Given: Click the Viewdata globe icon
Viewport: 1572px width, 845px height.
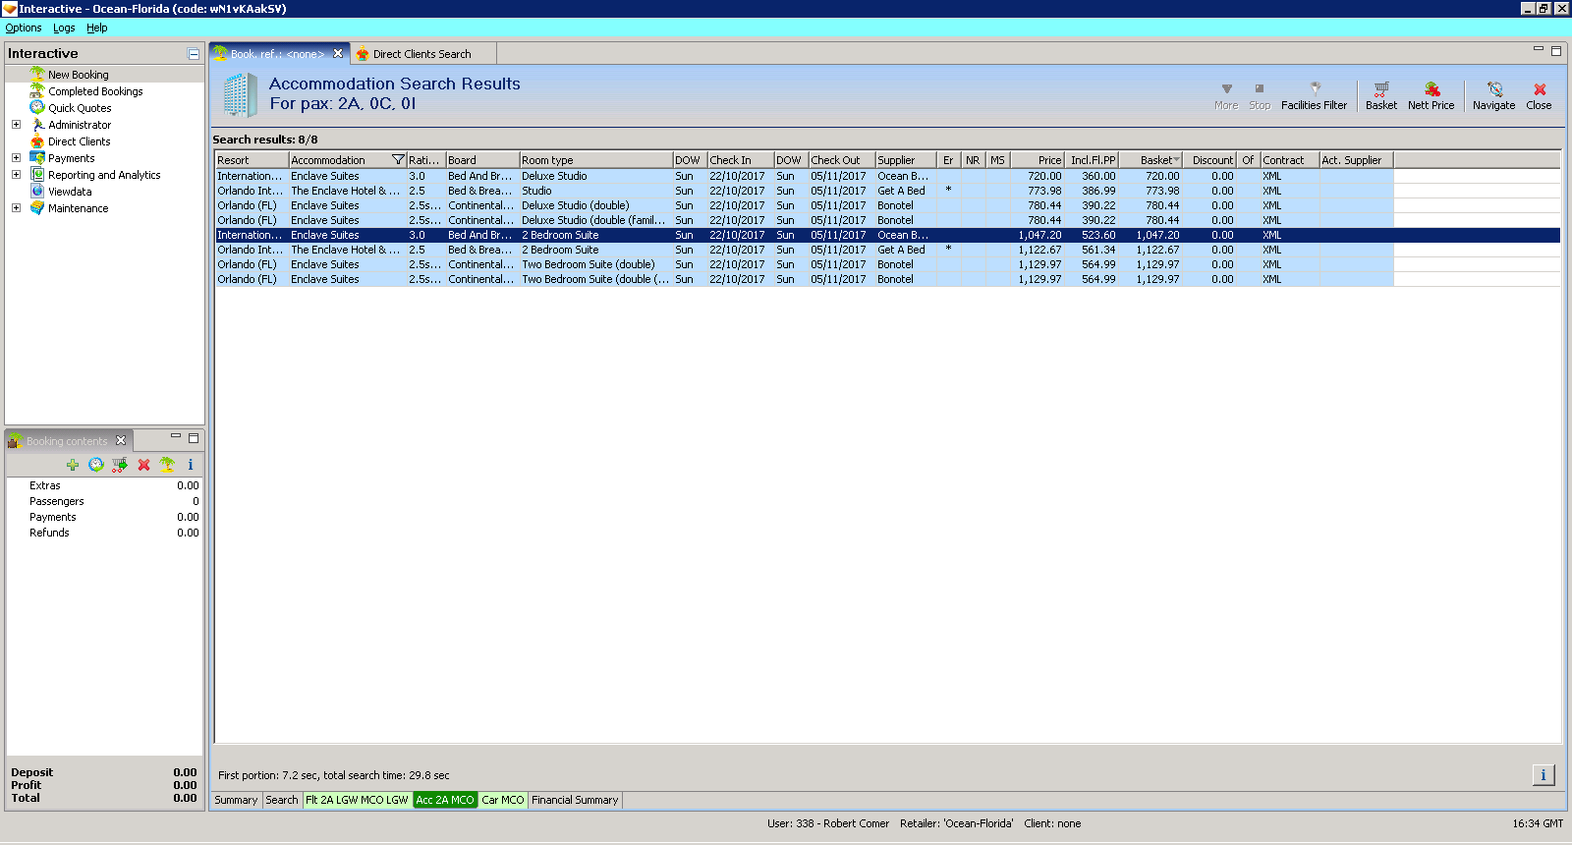Looking at the screenshot, I should [37, 192].
